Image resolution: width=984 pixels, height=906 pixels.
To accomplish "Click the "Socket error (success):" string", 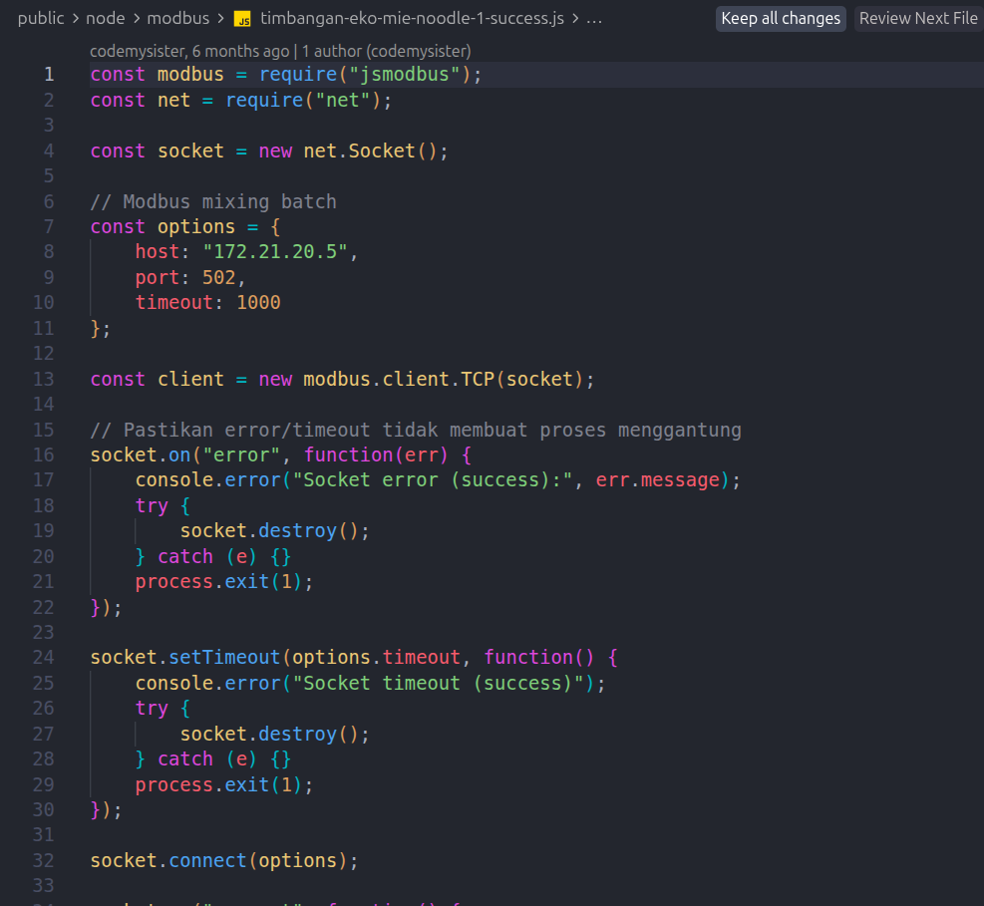I will 433,480.
